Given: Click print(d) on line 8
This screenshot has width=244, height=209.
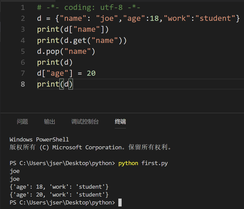Looking at the screenshot, I should coord(55,84).
